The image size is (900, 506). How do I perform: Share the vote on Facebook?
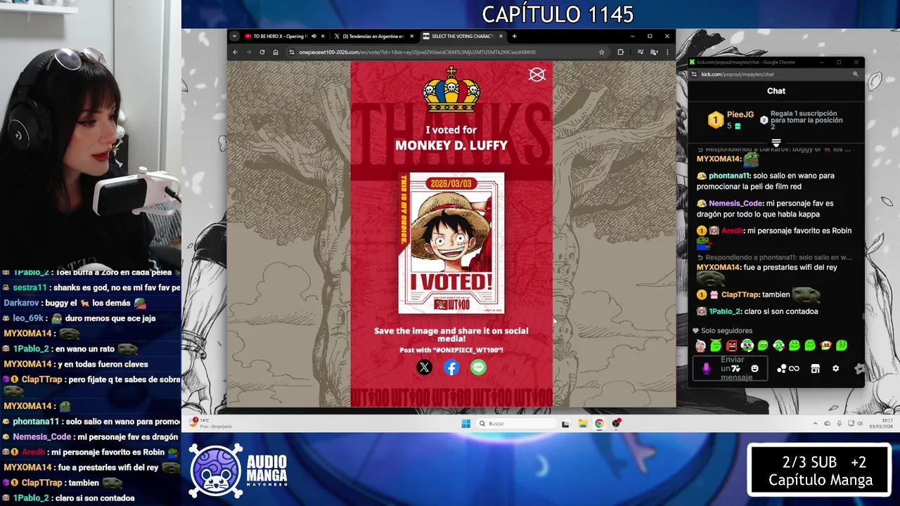tap(451, 367)
